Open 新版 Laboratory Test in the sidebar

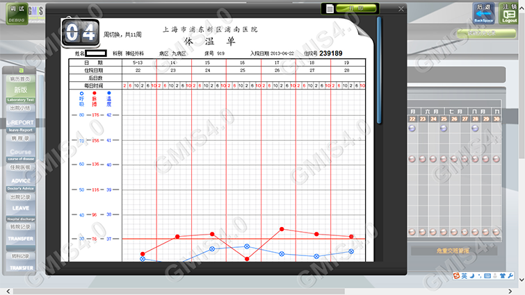(20, 92)
